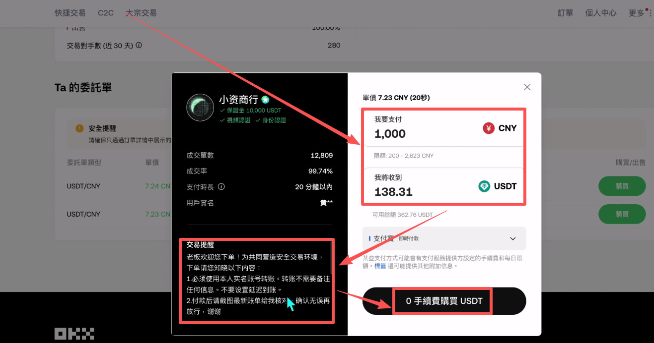Click the info icon next to 交易對手数

[138, 45]
